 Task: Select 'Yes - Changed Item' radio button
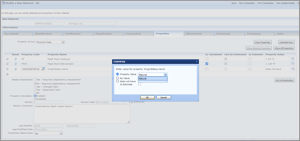coord(35,87)
